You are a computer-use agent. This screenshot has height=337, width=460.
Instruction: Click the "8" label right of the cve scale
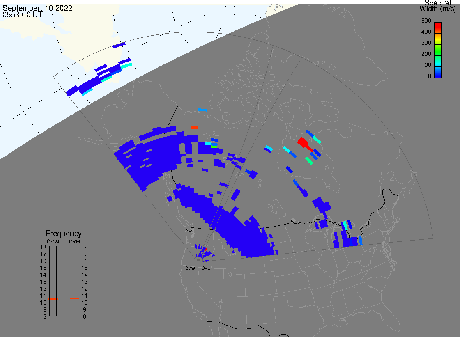click(x=85, y=316)
